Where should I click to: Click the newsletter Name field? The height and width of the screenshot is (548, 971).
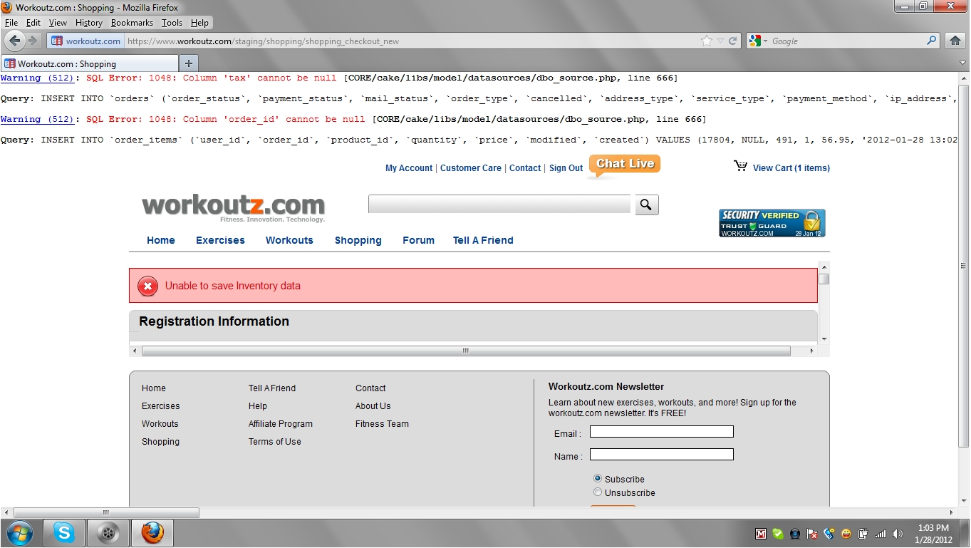click(662, 455)
